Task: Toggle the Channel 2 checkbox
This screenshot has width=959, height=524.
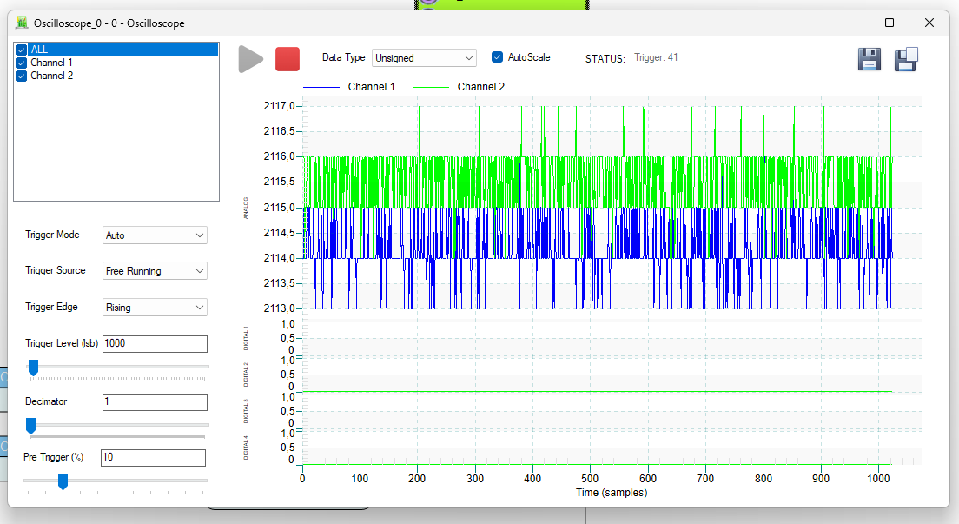Action: 22,76
